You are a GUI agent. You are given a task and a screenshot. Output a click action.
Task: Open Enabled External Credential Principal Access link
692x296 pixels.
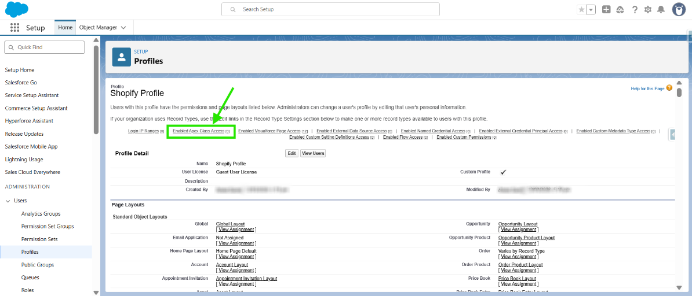point(521,131)
